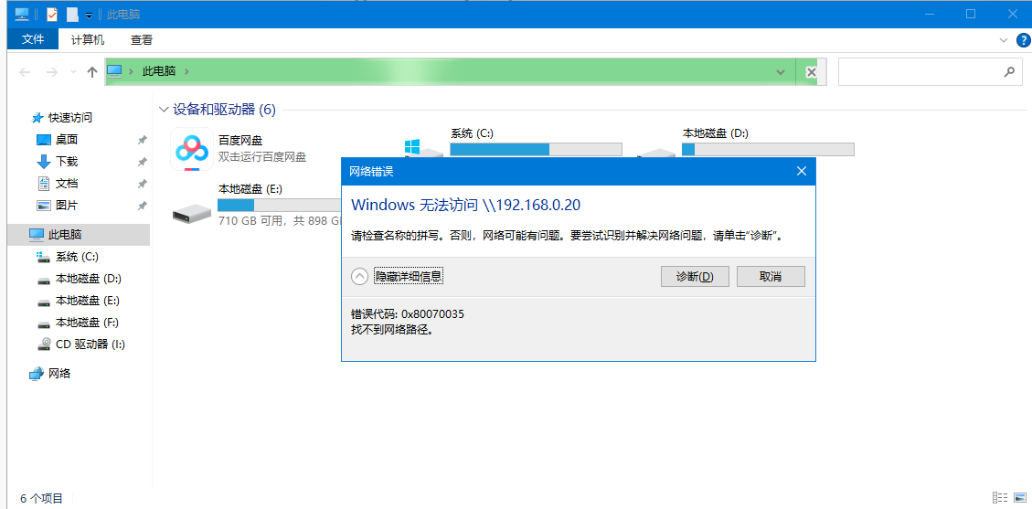Screen dimensions: 1032x509
Task: Collapse the 设备和驱动器 group
Action: pos(164,110)
